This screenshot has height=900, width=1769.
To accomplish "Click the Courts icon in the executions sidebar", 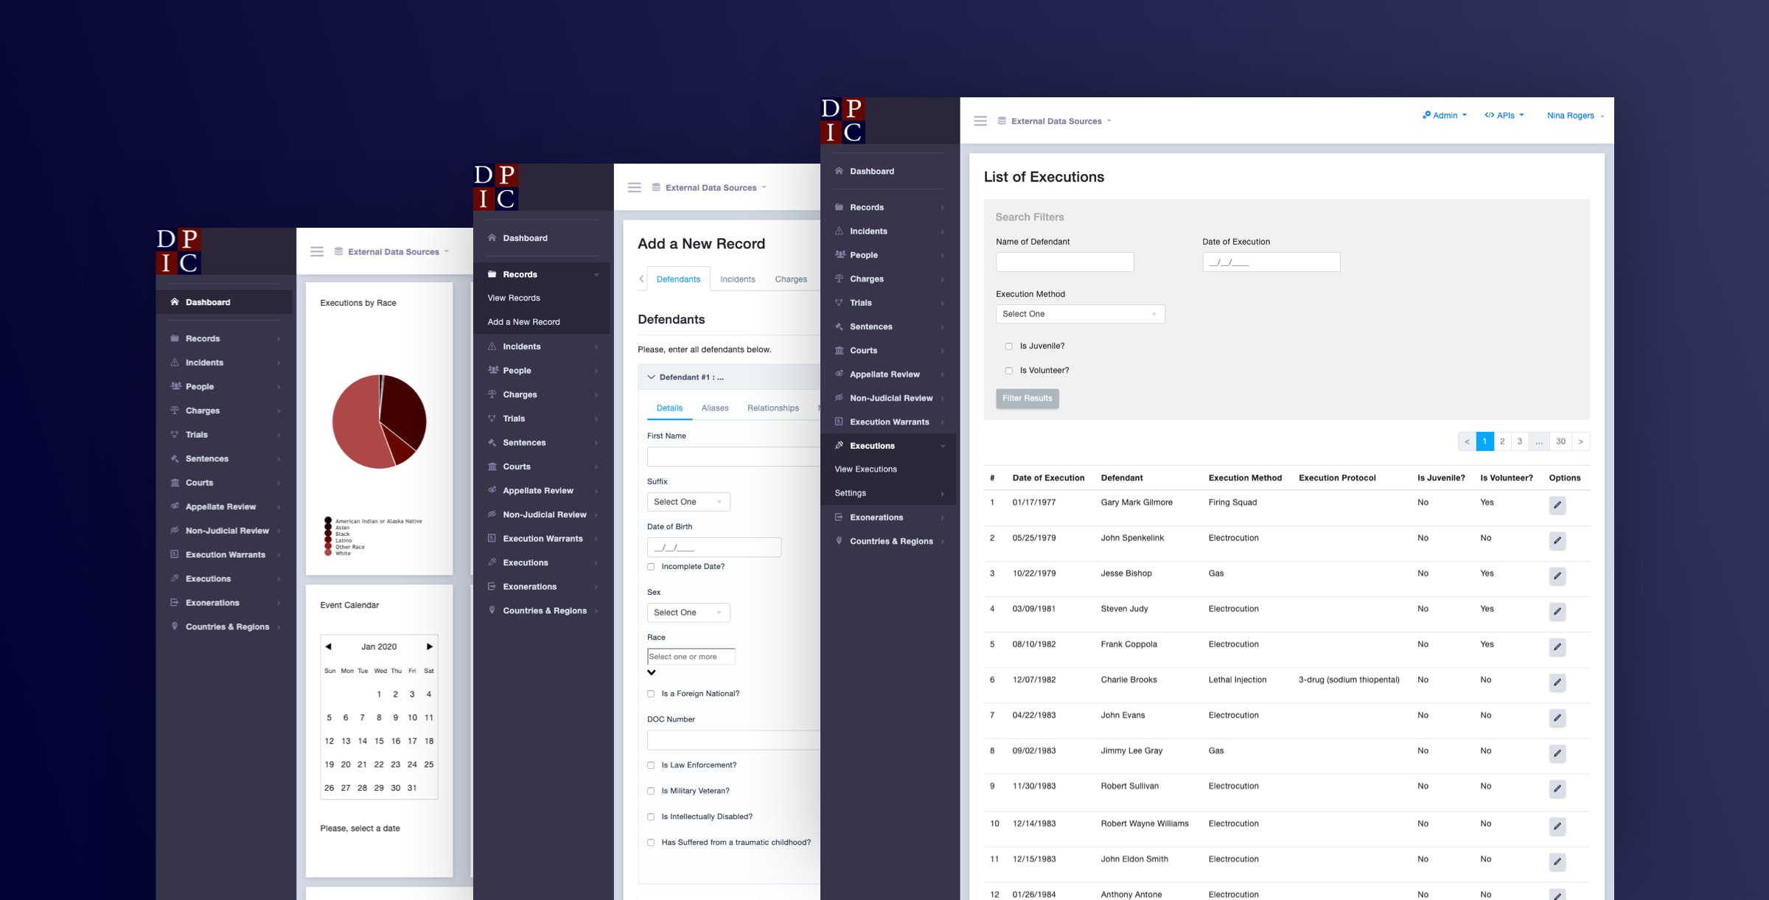I will (x=839, y=351).
